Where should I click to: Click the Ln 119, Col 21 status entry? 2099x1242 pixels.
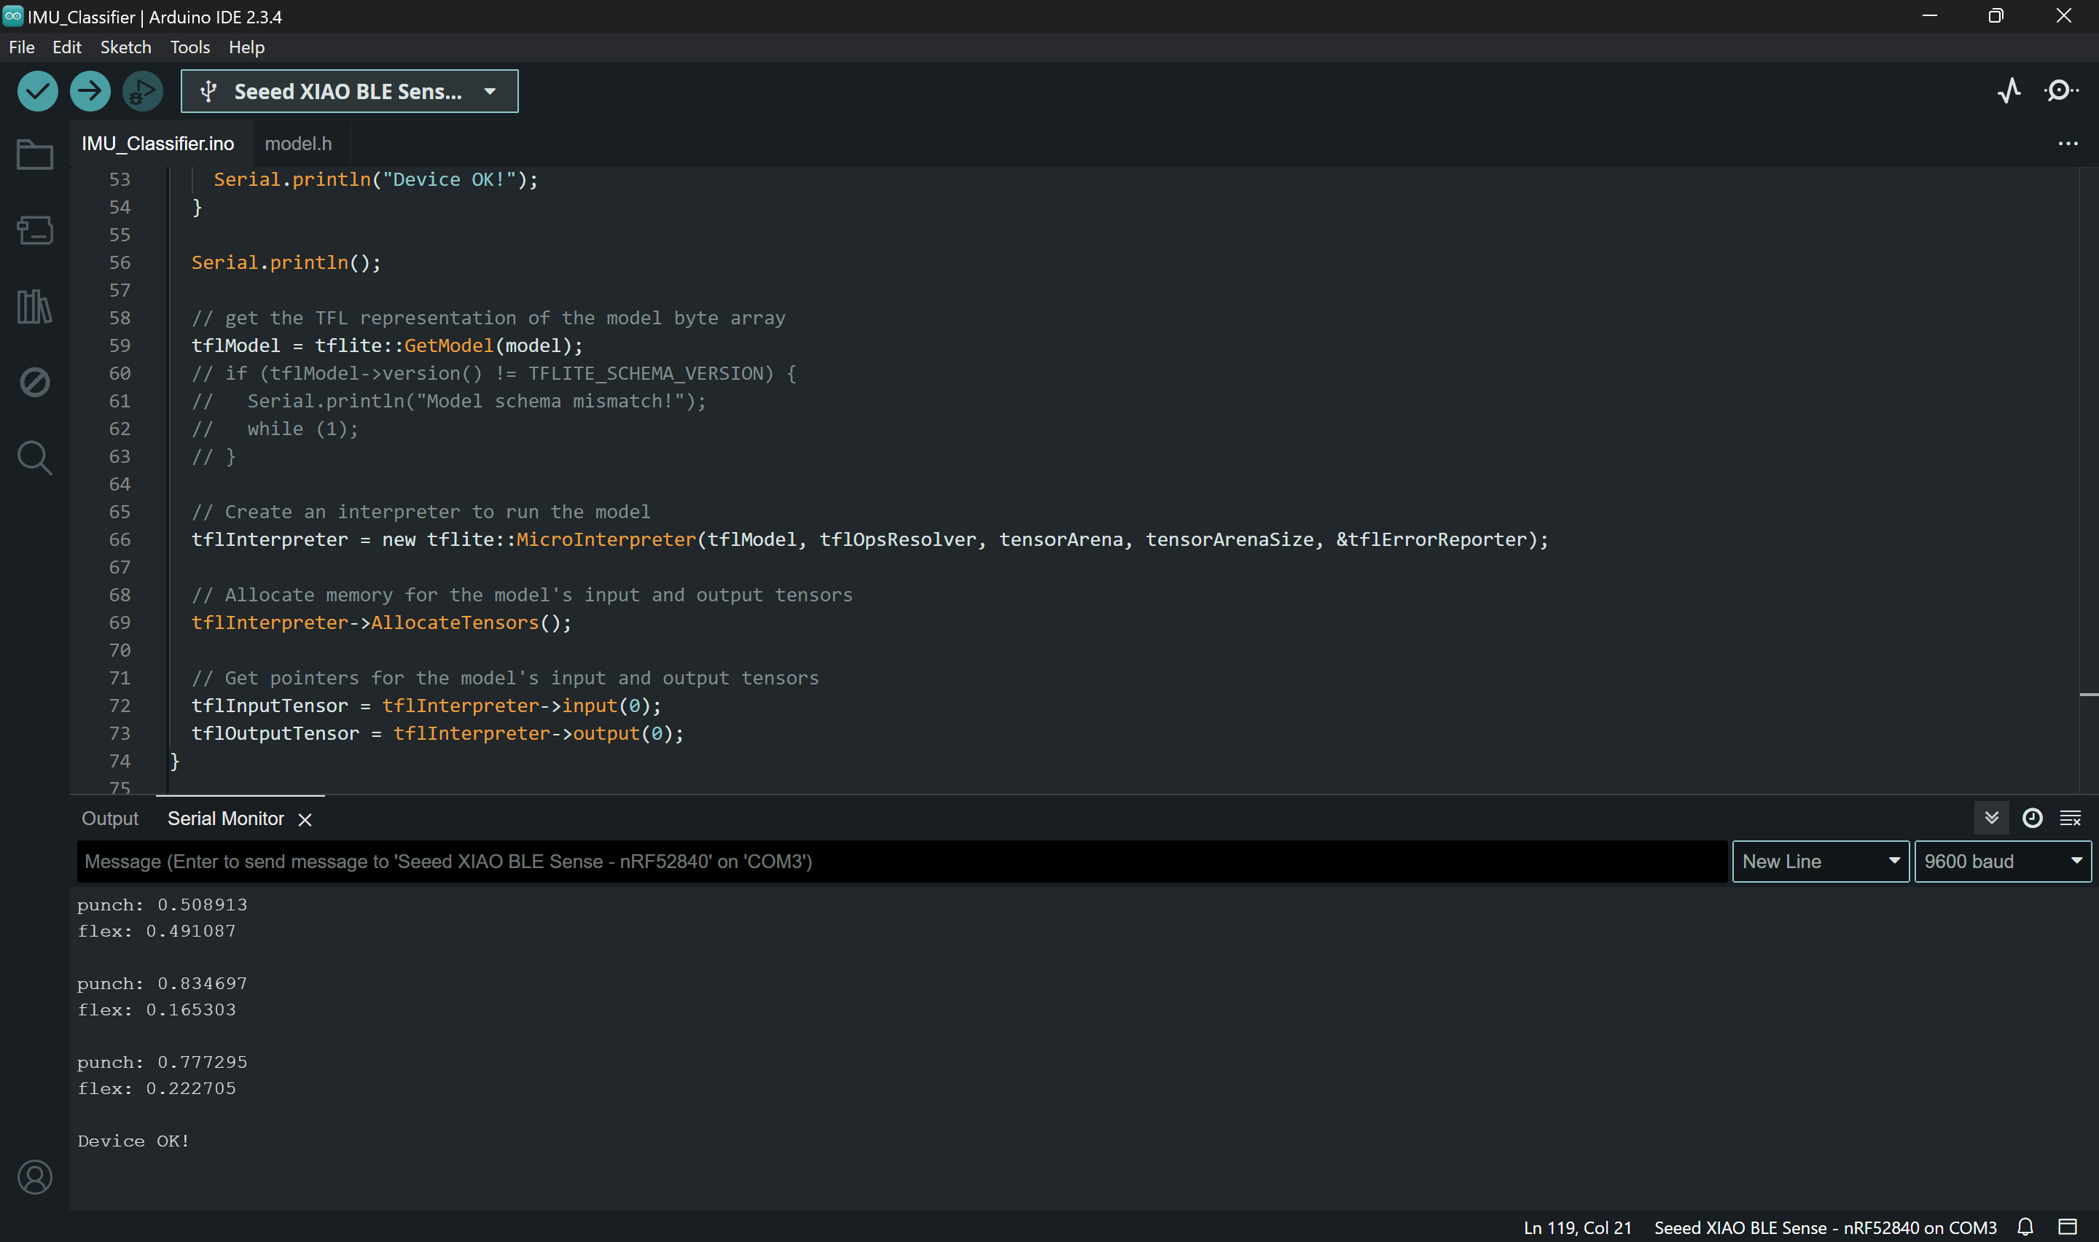coord(1578,1227)
